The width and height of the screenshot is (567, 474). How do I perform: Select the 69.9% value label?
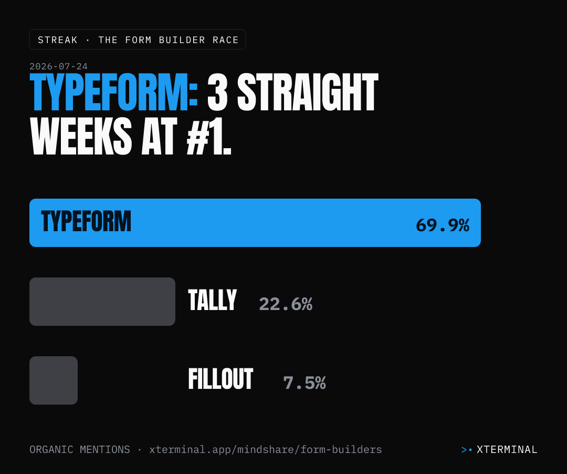tap(443, 225)
